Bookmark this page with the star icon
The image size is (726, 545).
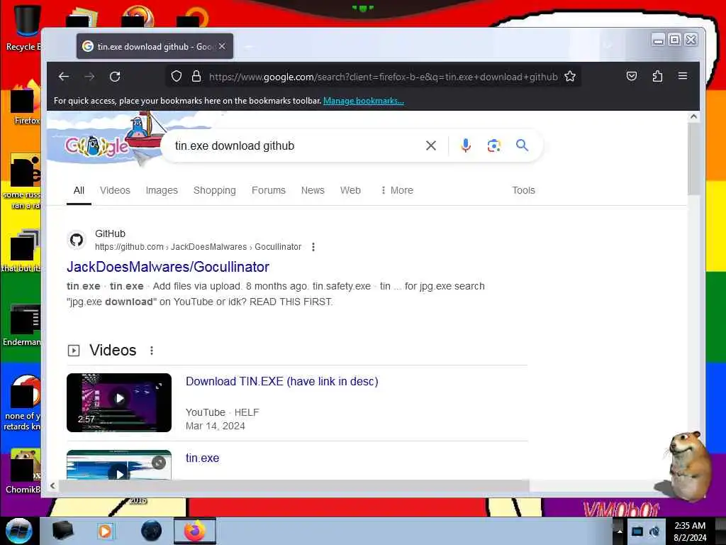point(570,77)
